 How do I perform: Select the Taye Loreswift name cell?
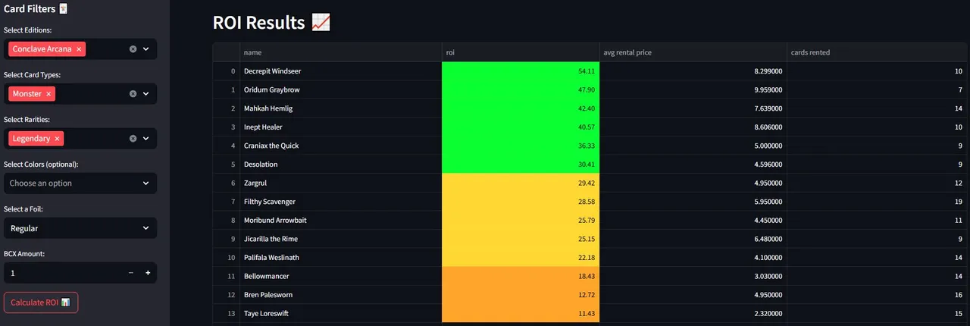click(x=341, y=313)
